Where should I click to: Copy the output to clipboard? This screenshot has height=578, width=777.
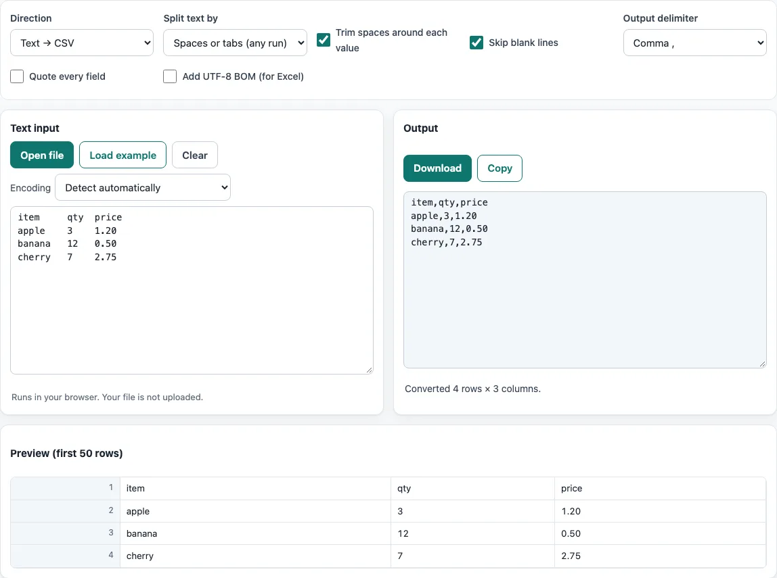click(x=500, y=168)
